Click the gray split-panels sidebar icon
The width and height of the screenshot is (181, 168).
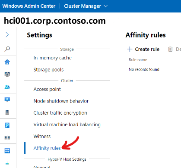[x=7, y=138]
